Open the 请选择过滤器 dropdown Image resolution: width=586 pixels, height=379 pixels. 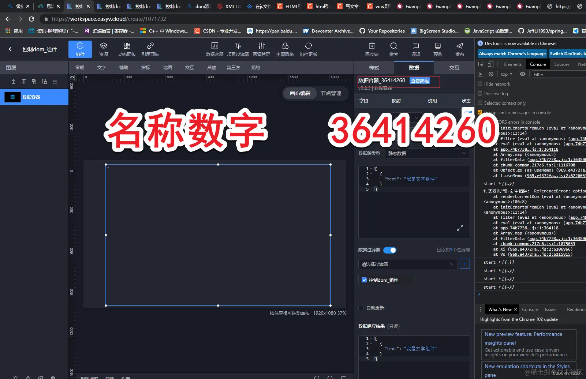pos(407,264)
